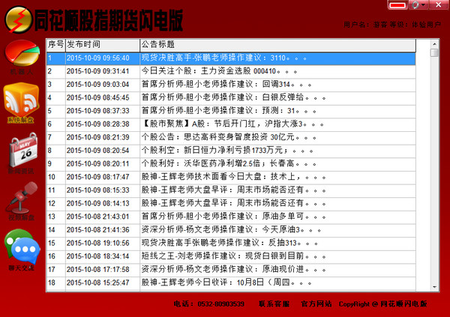Click the CopyRight @ 同花顺闪电版 text
Screen dimensions: 450x317
[382, 304]
